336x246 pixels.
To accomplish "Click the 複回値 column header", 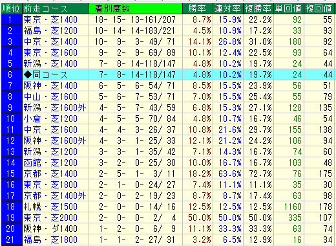I will point(319,8).
